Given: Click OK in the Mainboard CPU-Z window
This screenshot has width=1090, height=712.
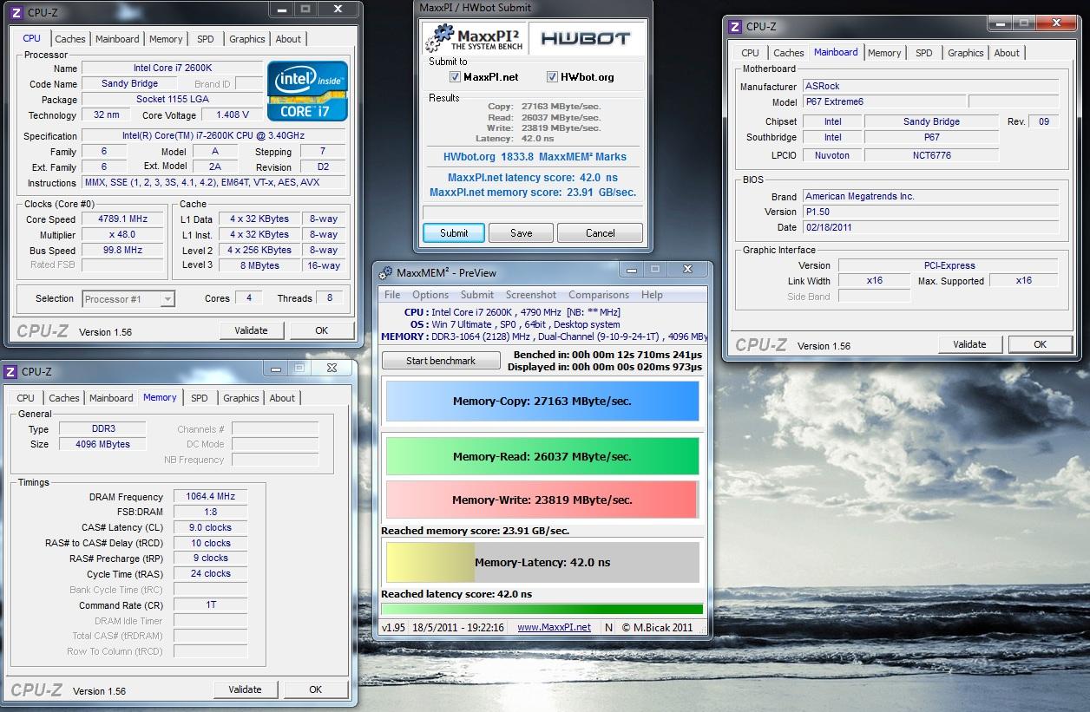Looking at the screenshot, I should [x=1041, y=344].
